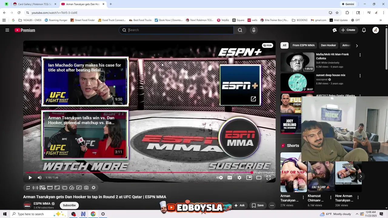Click the playback speed gauge icon
388x218 pixels.
[x=72, y=188]
